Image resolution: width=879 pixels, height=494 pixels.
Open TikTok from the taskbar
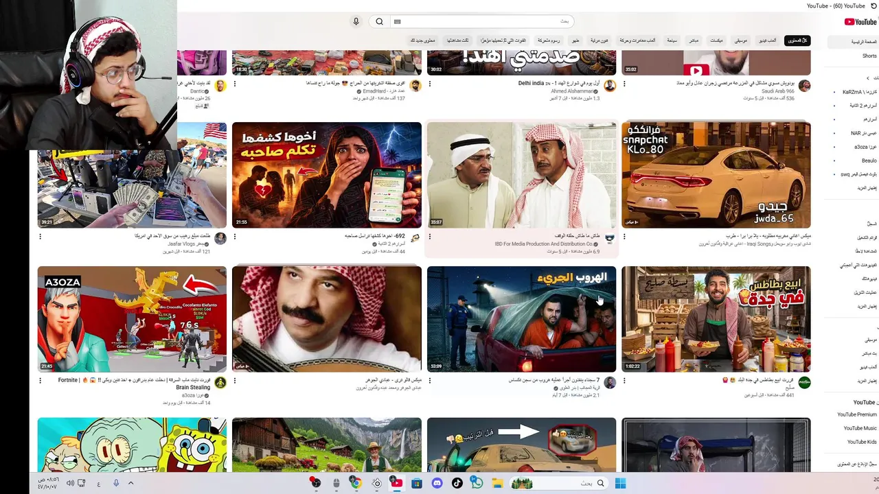pyautogui.click(x=457, y=483)
